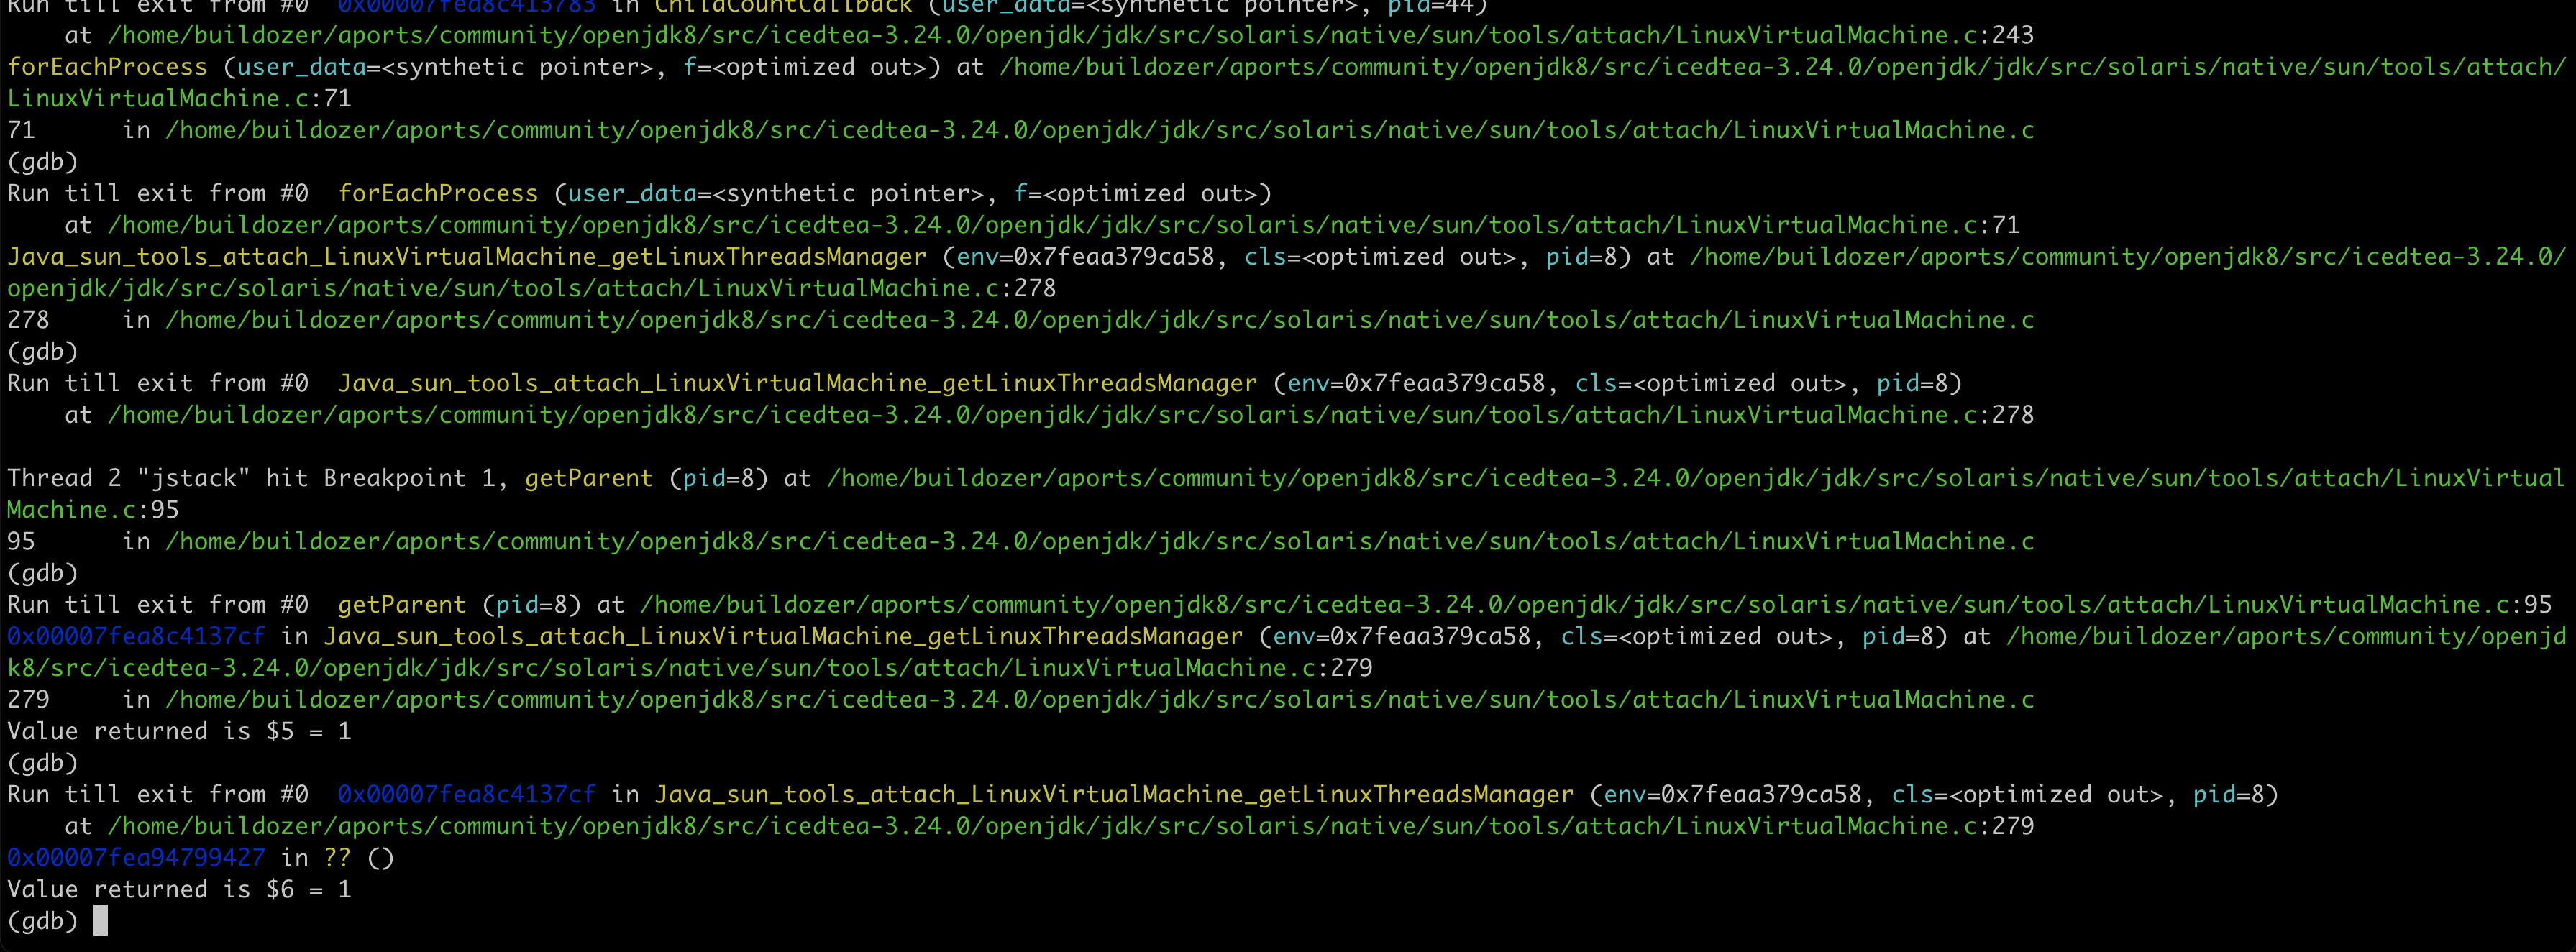This screenshot has height=952, width=2576.
Task: Click gdb prompt directly above 'Thread 2' line's blank
Action: tap(42, 352)
